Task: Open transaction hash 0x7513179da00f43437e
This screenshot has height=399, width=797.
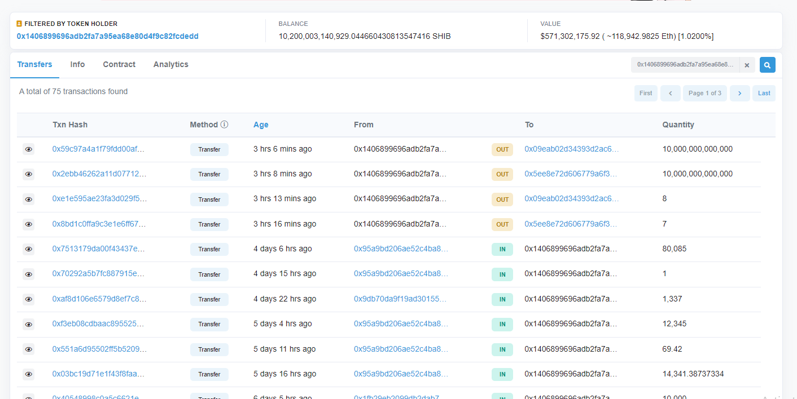Action: click(x=99, y=249)
